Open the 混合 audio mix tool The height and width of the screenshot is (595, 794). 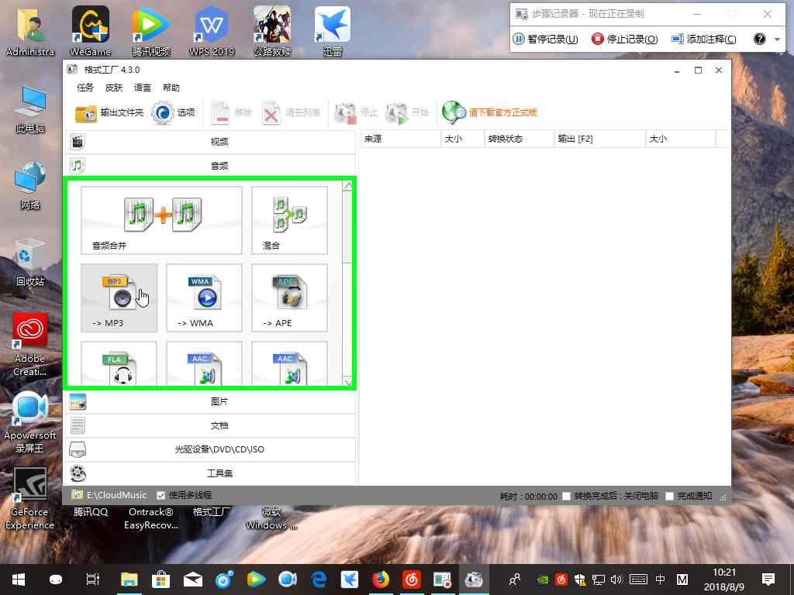tap(288, 219)
